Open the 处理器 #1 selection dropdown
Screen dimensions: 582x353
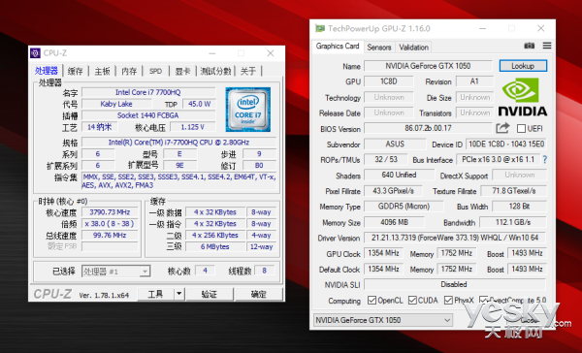[115, 272]
